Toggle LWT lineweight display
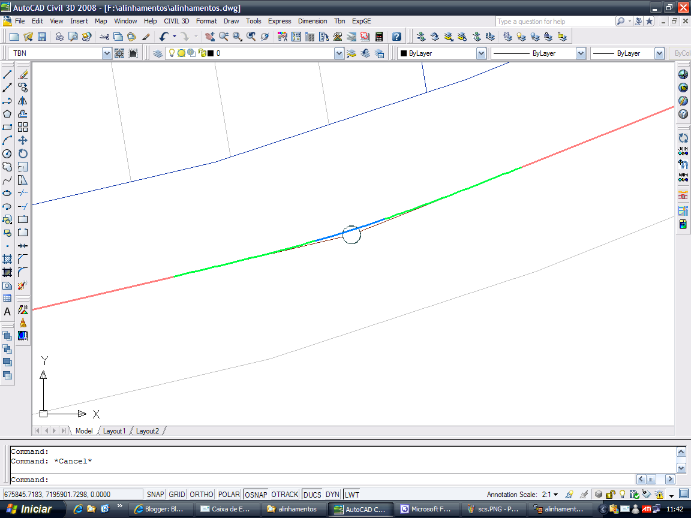Image resolution: width=691 pixels, height=518 pixels. click(351, 495)
